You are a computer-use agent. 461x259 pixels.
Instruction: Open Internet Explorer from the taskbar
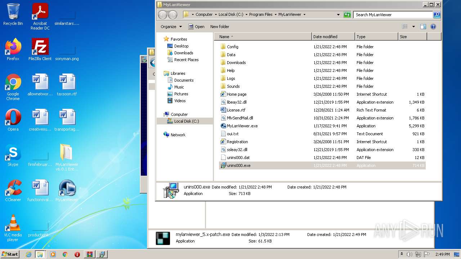click(x=28, y=254)
